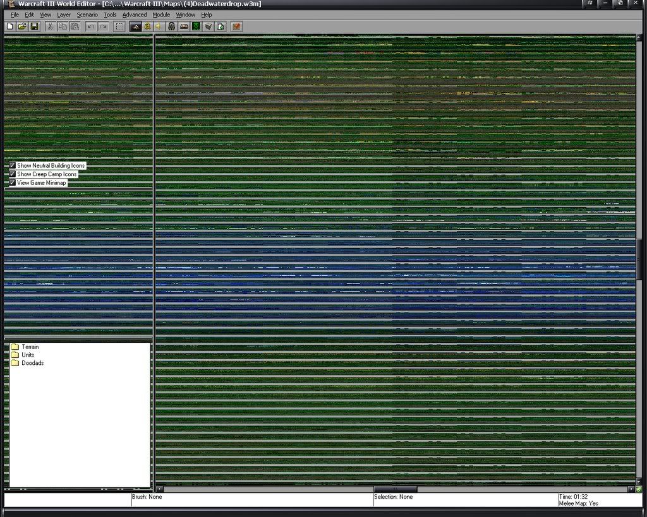This screenshot has width=647, height=517.
Task: Open the AI Editor green icon
Action: pyautogui.click(x=197, y=27)
